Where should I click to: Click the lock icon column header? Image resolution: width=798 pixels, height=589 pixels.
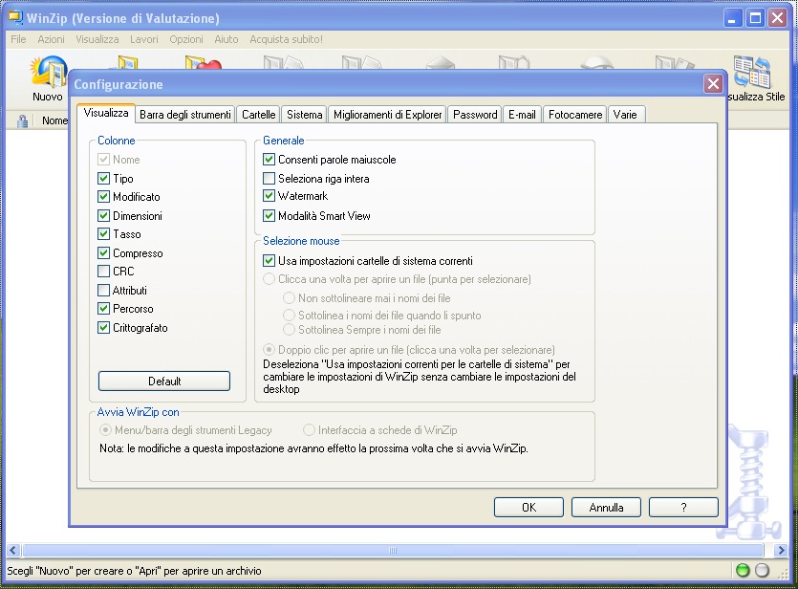point(23,121)
